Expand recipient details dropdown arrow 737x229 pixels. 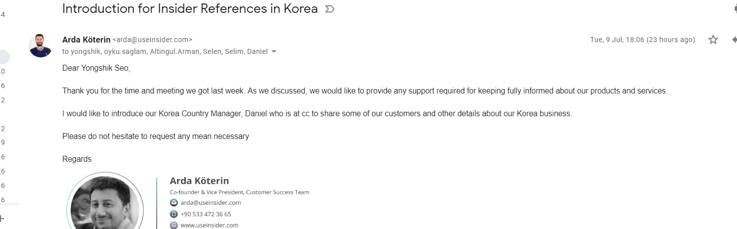click(x=274, y=51)
